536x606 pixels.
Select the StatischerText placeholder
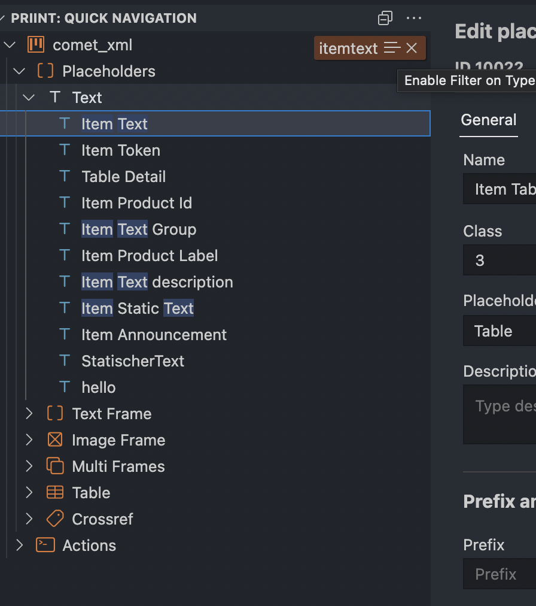[215, 360]
